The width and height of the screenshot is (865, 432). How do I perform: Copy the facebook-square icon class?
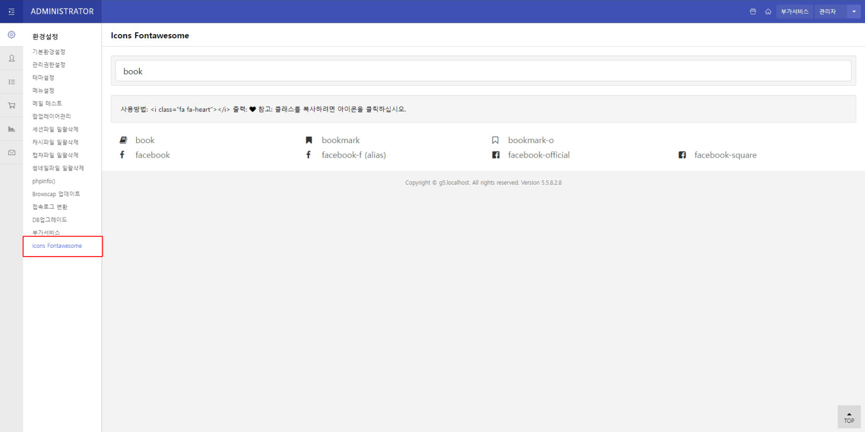[724, 155]
